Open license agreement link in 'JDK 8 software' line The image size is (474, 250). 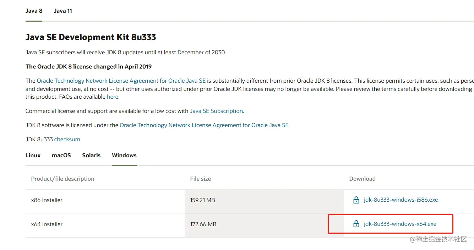(204, 125)
